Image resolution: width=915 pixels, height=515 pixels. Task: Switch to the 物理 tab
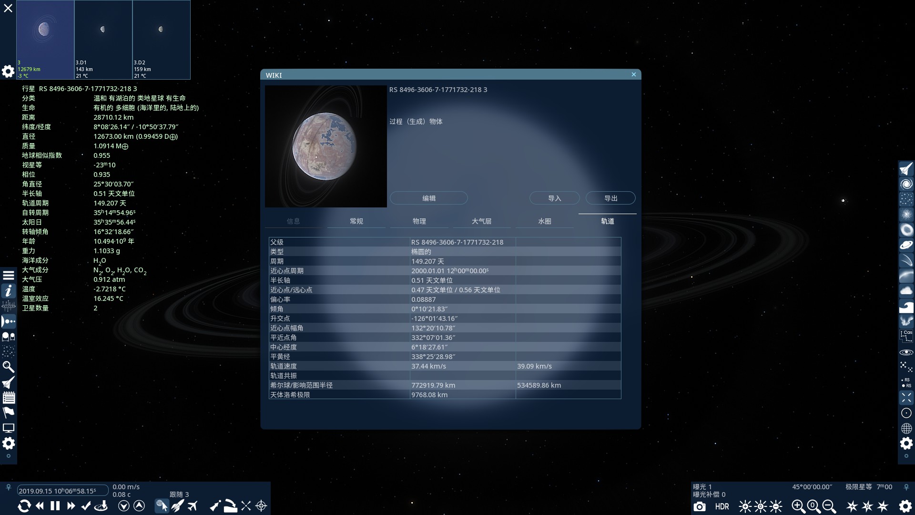[419, 221]
